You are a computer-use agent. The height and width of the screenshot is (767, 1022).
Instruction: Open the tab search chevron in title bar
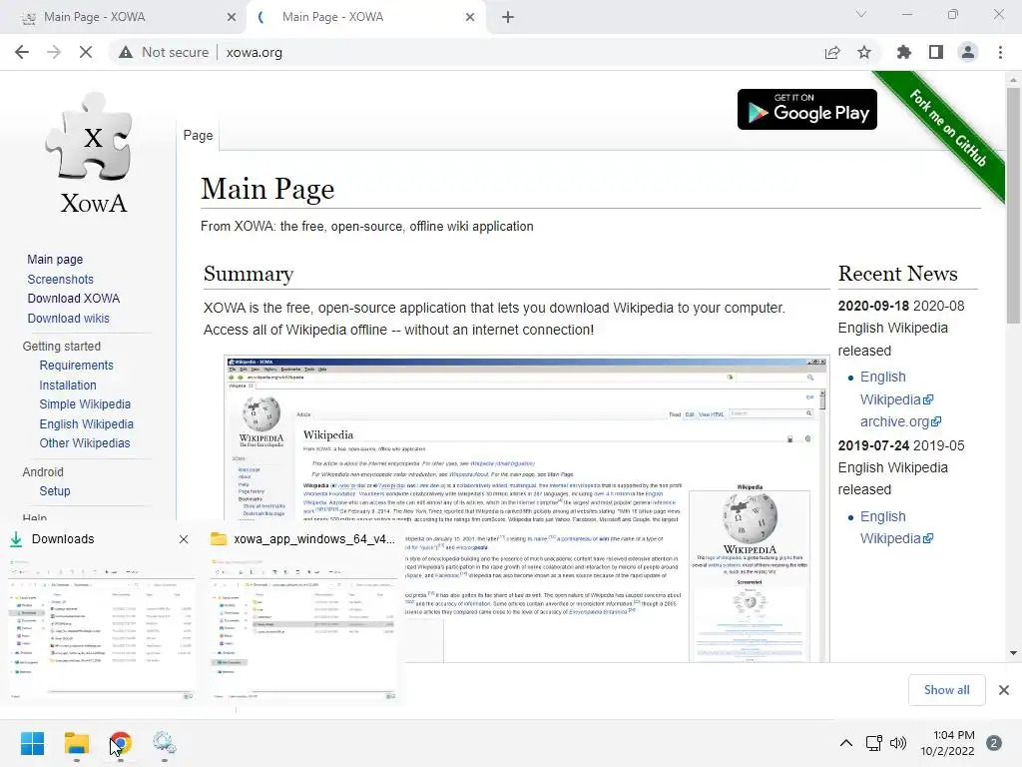[861, 14]
